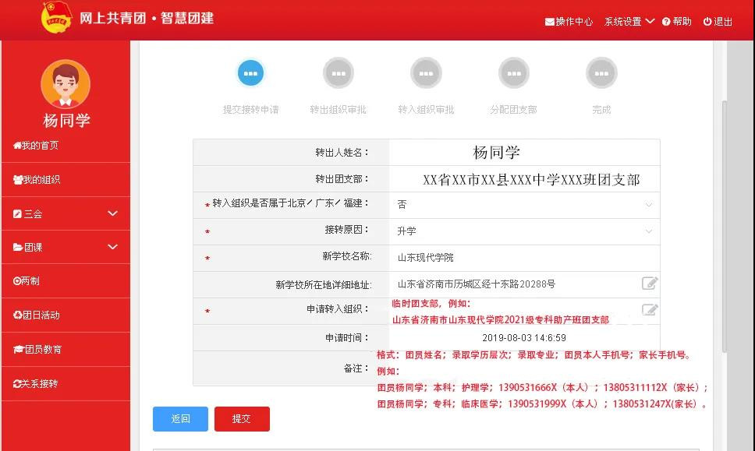This screenshot has height=451, width=755.
Task: Go to 我的首页 in sidebar
Action: (x=66, y=145)
